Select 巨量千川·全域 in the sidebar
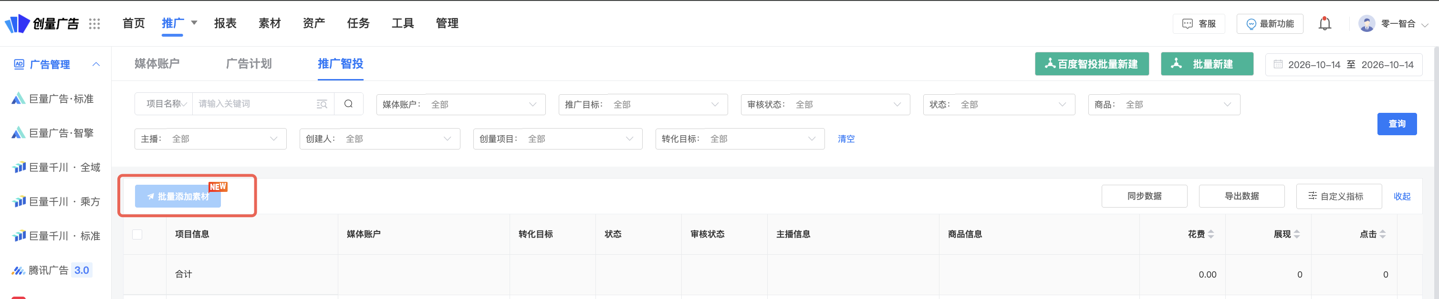This screenshot has width=1439, height=299. click(56, 167)
